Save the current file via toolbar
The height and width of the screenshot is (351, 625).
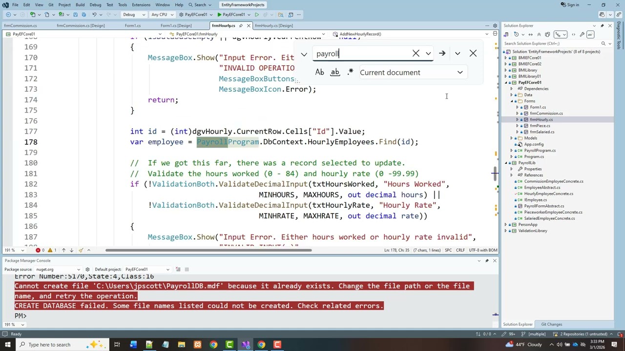[x=76, y=15]
